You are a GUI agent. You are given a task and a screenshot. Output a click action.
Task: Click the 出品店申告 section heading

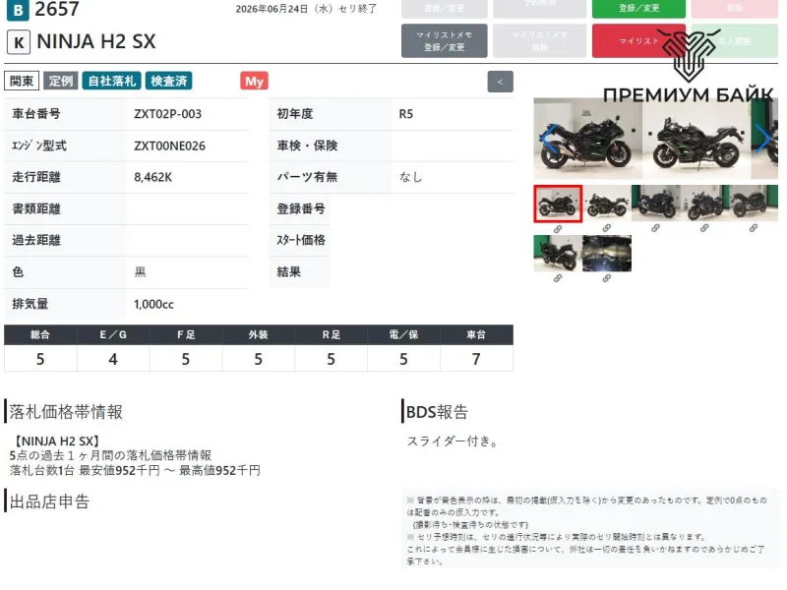coord(49,501)
